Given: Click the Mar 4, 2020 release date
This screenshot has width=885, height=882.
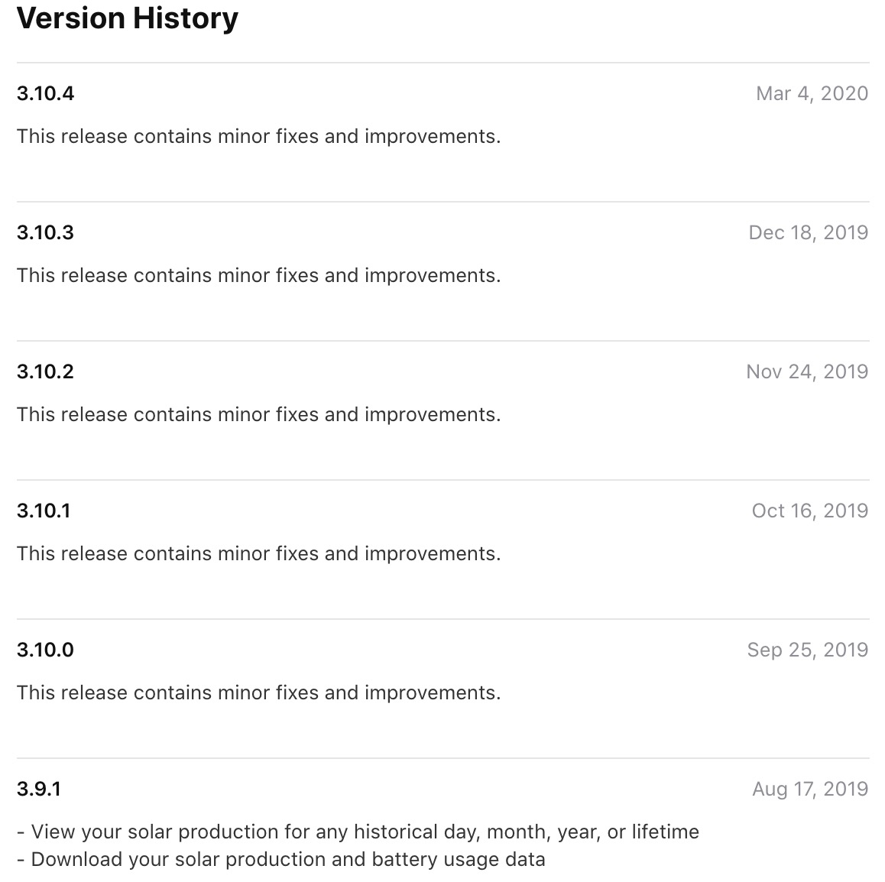Looking at the screenshot, I should (x=812, y=93).
